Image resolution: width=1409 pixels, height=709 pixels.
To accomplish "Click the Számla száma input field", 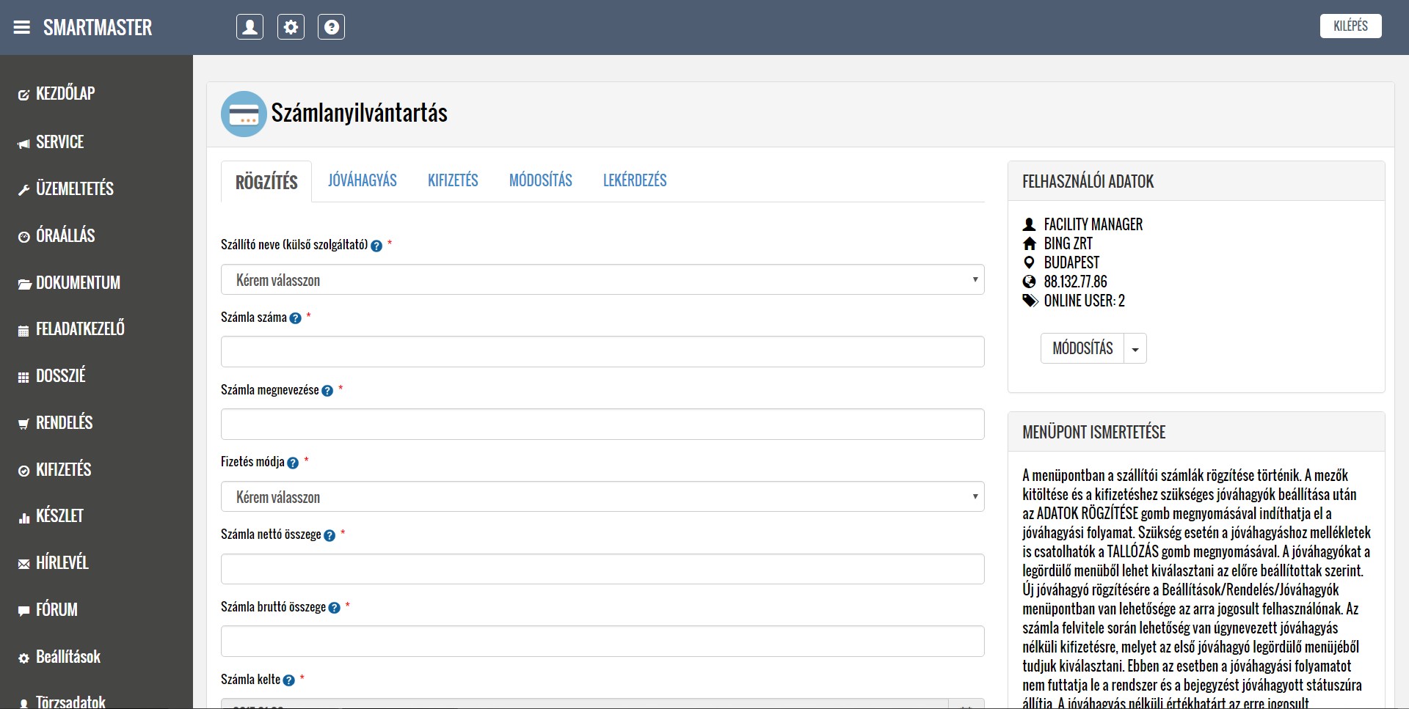I will pos(602,352).
